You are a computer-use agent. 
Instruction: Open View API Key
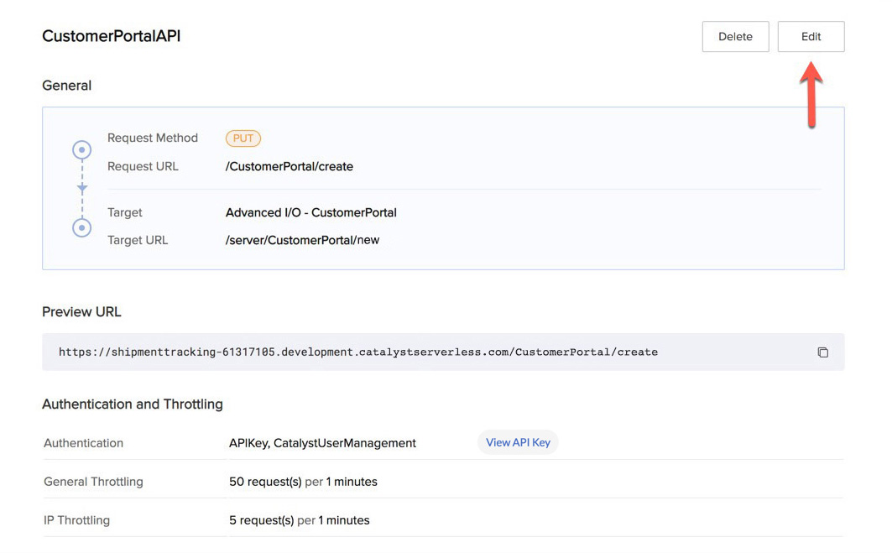tap(518, 442)
